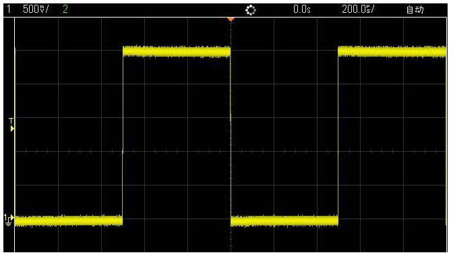The image size is (453, 257).
Task: Enable channel 2 via its green indicator
Action: [65, 9]
